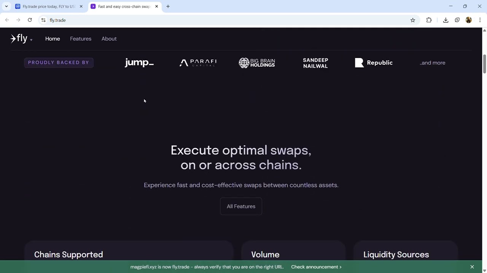Viewport: 487px width, 273px height.
Task: Open the browser profile avatar
Action: 469,20
